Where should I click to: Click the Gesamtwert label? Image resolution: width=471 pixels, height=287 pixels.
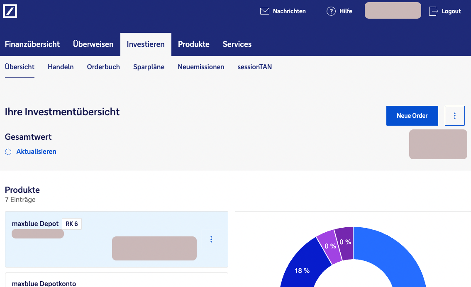(x=28, y=137)
